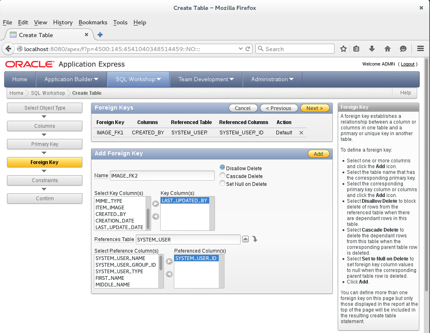Select CREATED_BY in key column list
430x333 pixels.
111,214
